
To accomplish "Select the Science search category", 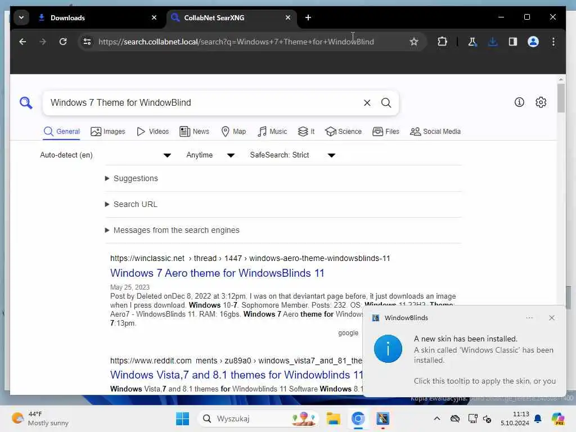I will click(343, 132).
